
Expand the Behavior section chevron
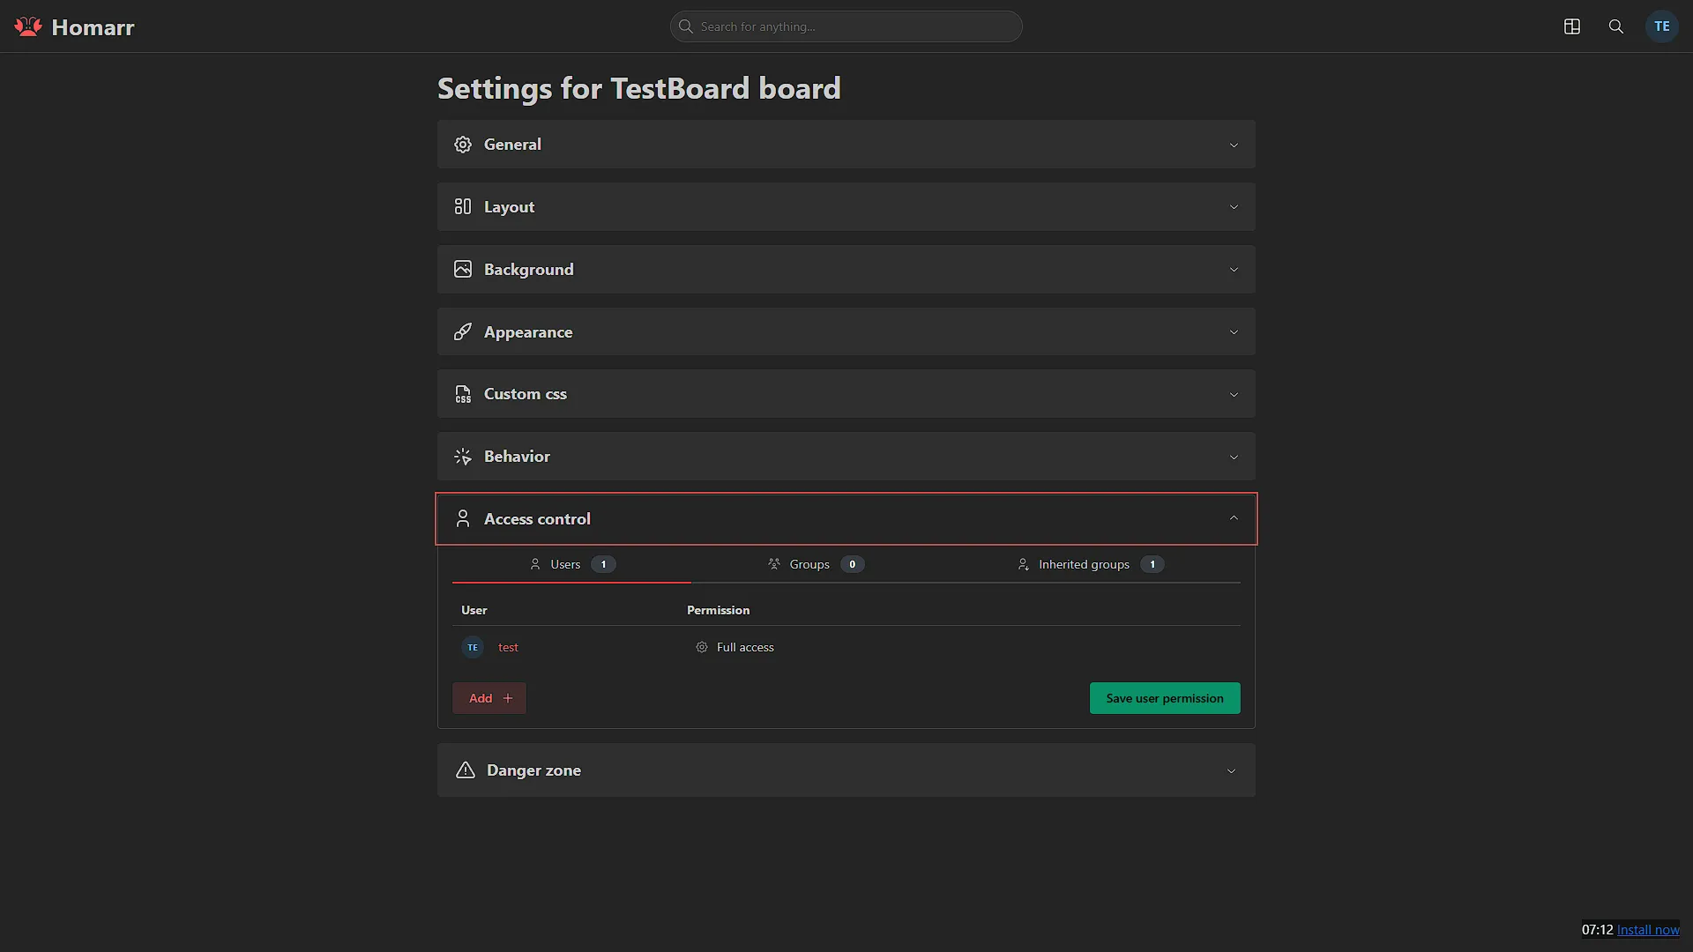click(x=1234, y=457)
